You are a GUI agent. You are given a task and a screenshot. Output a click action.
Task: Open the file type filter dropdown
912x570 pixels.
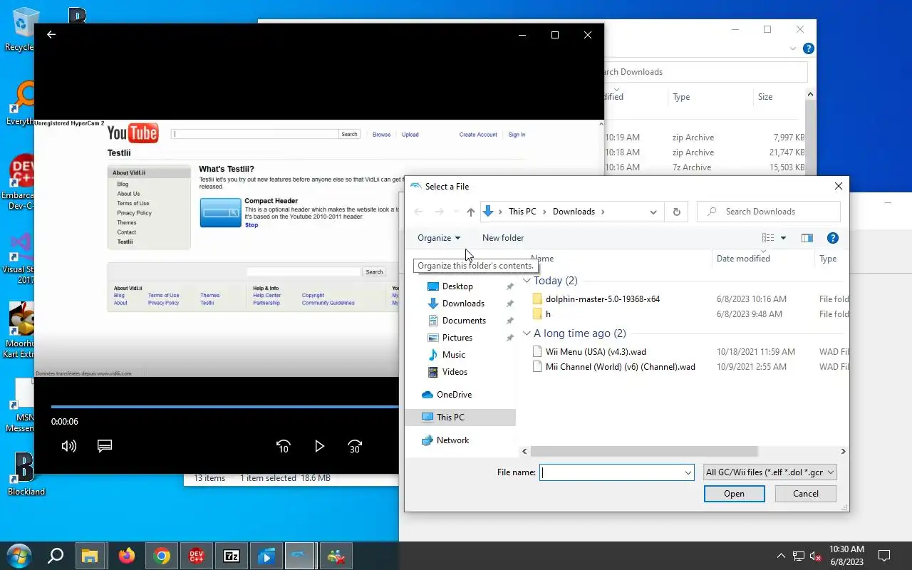769,472
